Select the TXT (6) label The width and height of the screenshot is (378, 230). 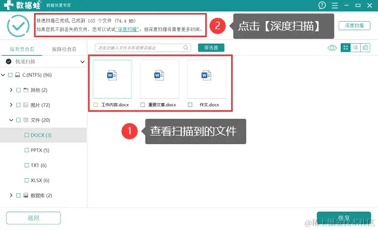[38, 165]
